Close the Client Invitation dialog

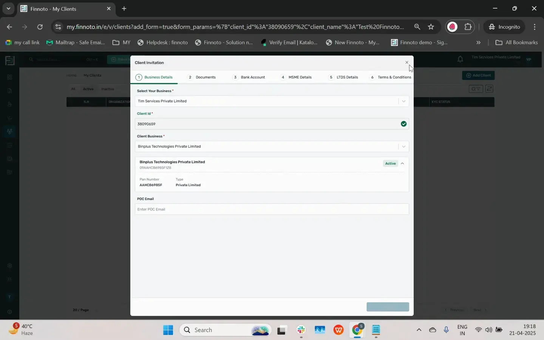[406, 62]
